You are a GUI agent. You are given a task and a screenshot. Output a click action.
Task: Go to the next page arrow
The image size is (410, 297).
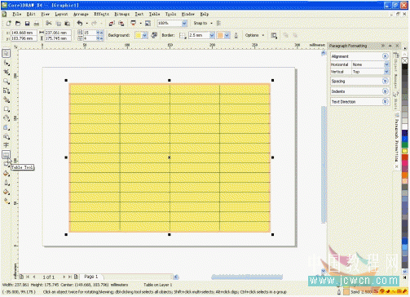[64, 277]
